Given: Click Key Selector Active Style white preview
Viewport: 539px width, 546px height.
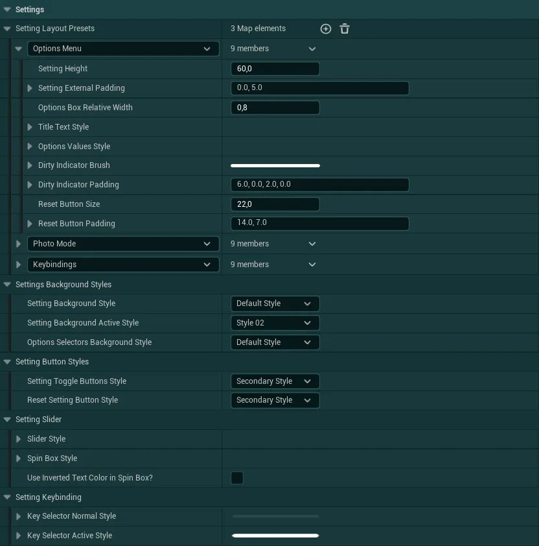Looking at the screenshot, I should (x=275, y=536).
